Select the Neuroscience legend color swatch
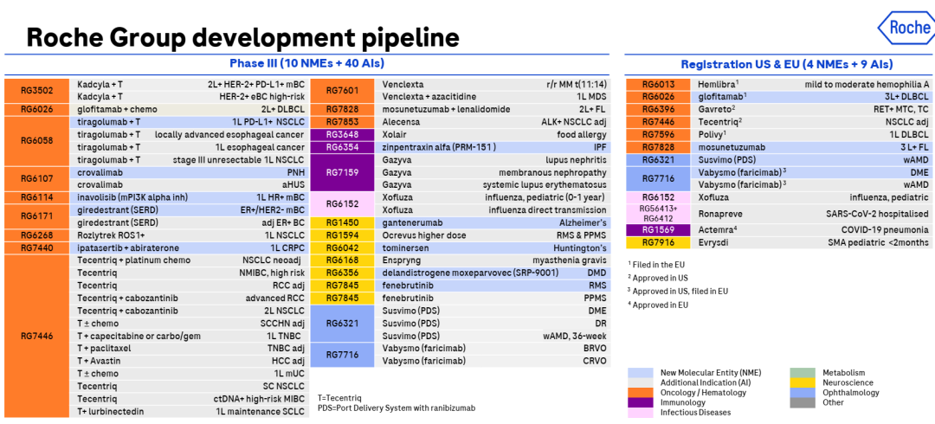 pos(803,382)
